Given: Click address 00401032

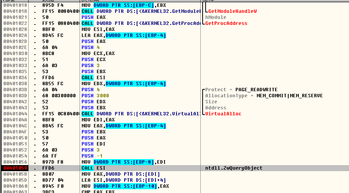Looking at the screenshot, I should [x=15, y=59].
